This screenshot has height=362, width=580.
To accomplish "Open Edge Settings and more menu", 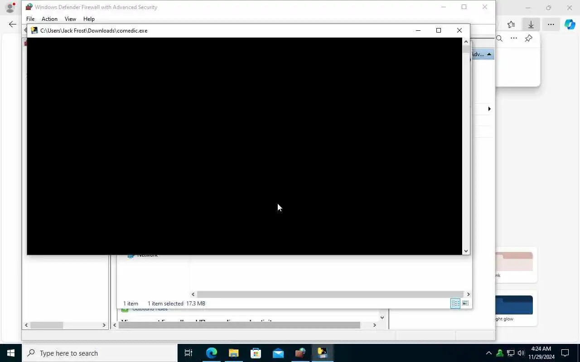I will point(551,24).
